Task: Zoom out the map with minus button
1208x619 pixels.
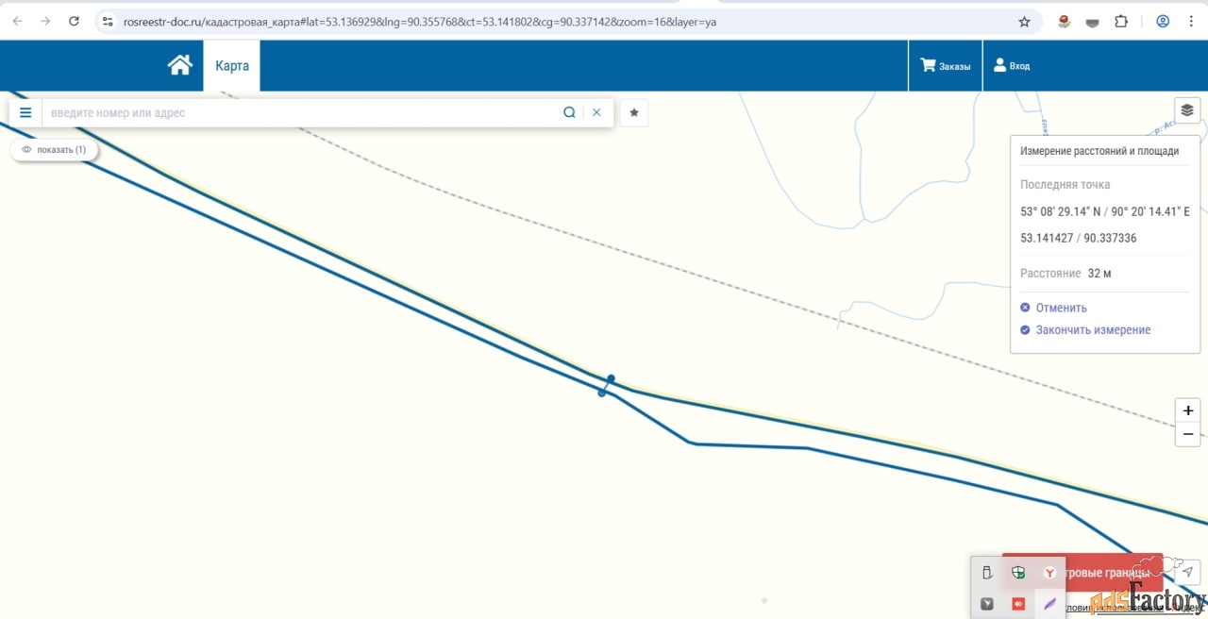Action: [1188, 434]
